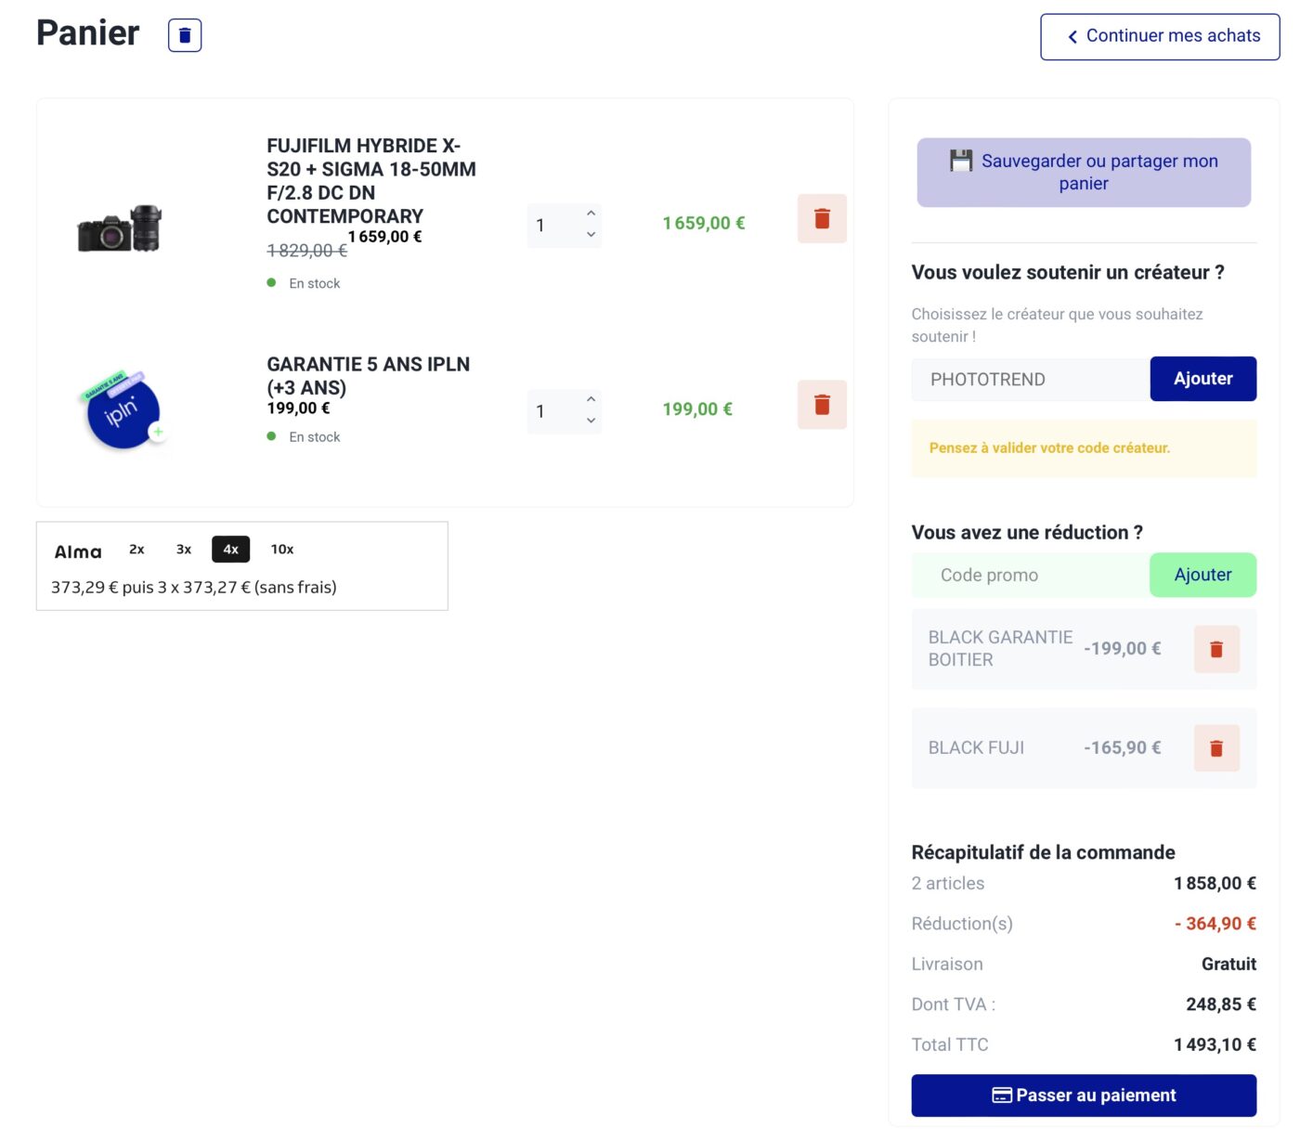Viewport: 1300px width, 1141px height.
Task: Click Passer au paiement button
Action: tap(1084, 1096)
